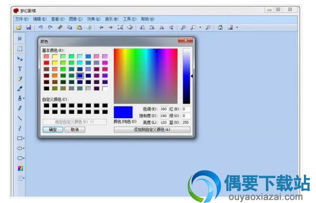Click the first magnifier zoom icon

coord(183,27)
